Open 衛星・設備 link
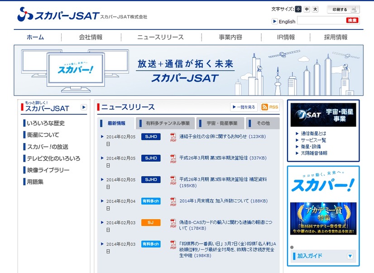Screen dimensions: 374x273 311,147
